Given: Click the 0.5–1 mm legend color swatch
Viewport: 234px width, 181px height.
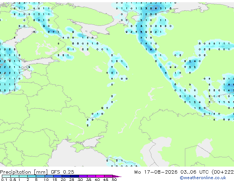Looking at the screenshot, I should pyautogui.click(x=15, y=176).
